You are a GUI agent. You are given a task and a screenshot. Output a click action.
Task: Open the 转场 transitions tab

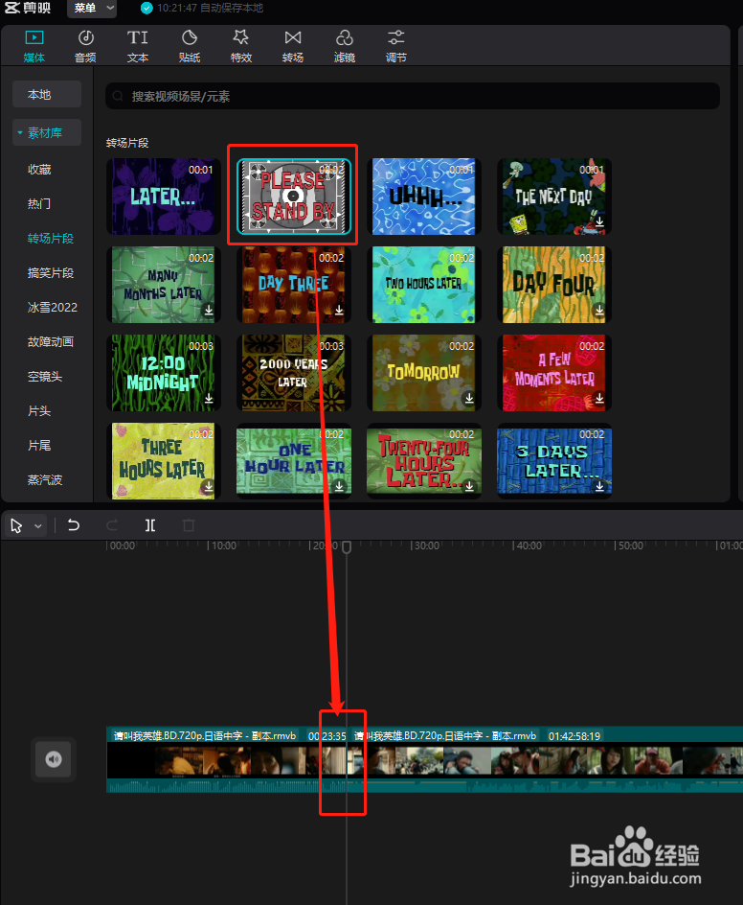293,47
